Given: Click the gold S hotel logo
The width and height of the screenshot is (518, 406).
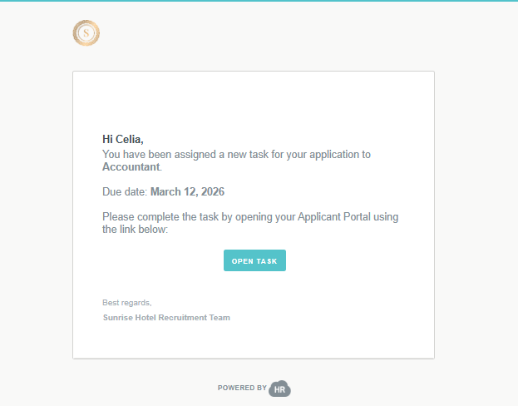Looking at the screenshot, I should 86,33.
